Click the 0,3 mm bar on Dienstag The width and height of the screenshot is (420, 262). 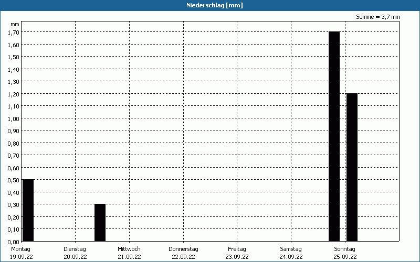[x=100, y=223]
